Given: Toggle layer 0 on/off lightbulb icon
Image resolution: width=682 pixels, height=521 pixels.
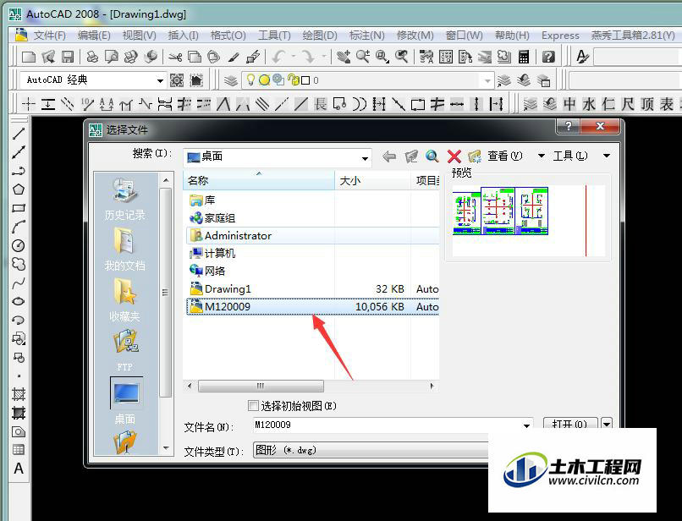Looking at the screenshot, I should pyautogui.click(x=250, y=80).
